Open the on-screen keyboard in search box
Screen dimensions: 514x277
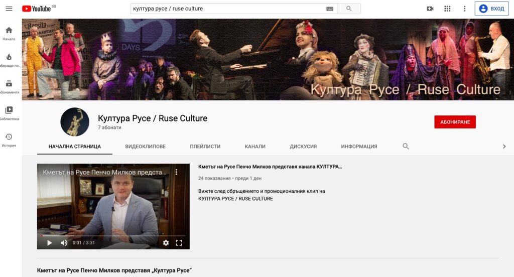pyautogui.click(x=330, y=9)
